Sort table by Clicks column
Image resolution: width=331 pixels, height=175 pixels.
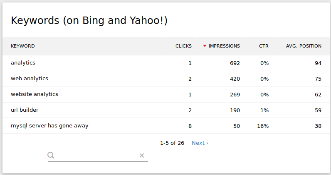tap(183, 46)
